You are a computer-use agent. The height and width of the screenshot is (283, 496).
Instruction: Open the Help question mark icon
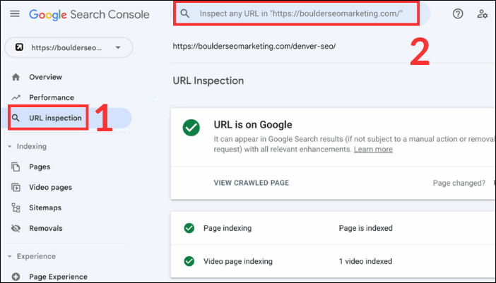point(458,14)
